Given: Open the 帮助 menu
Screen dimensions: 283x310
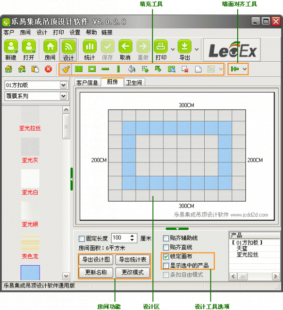Looking at the screenshot, I should click(91, 33).
